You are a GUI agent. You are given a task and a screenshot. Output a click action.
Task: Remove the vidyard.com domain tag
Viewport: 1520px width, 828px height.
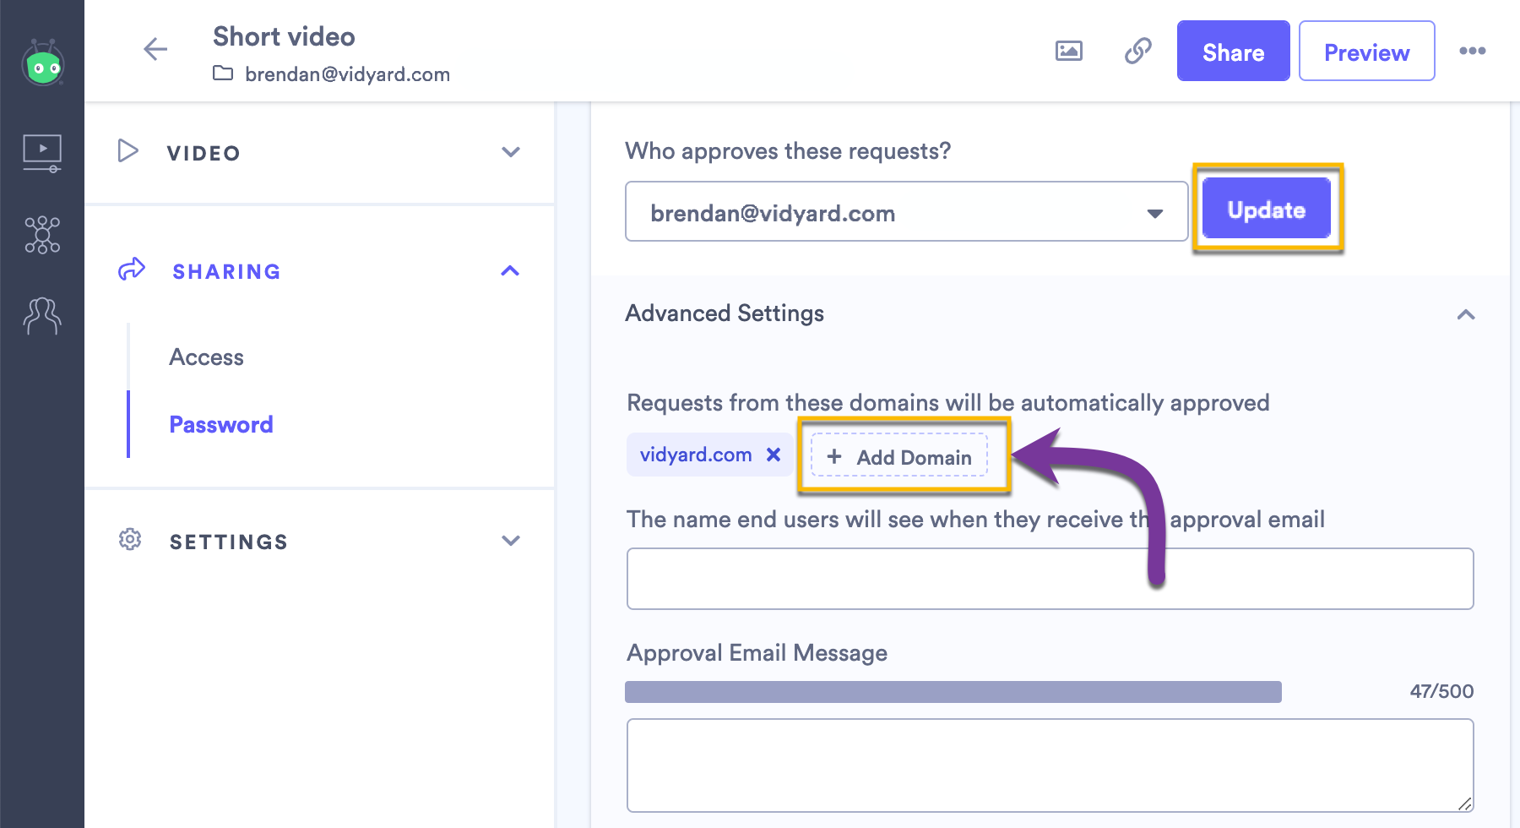point(773,455)
